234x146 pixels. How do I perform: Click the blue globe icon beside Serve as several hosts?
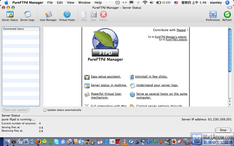(132, 95)
